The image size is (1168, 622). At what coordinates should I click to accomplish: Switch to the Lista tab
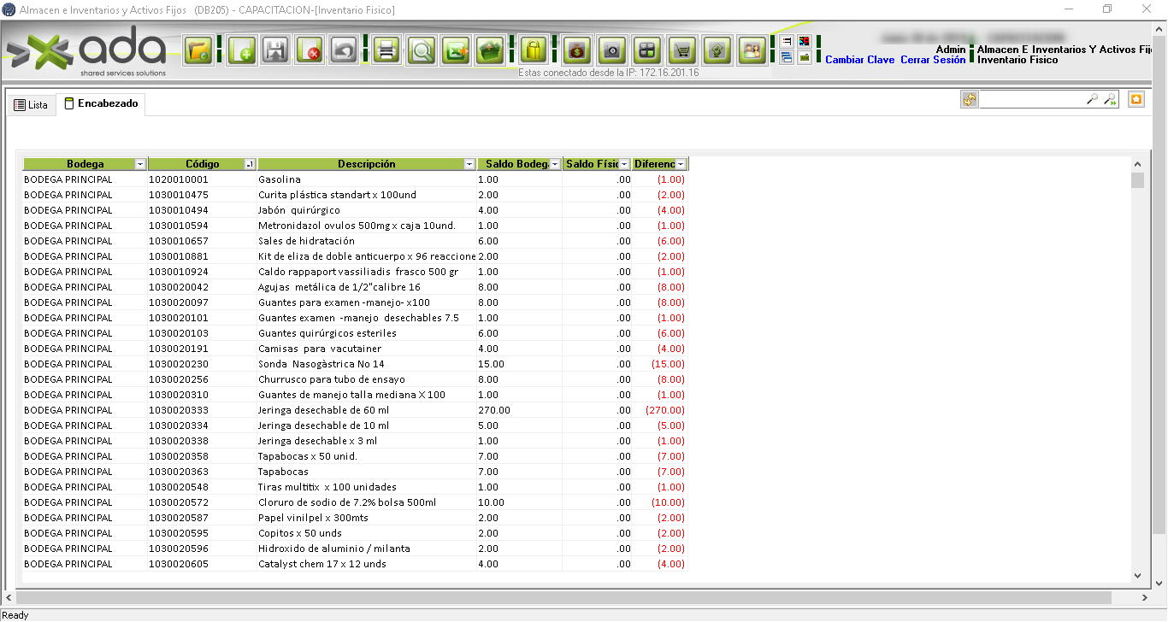coord(32,105)
